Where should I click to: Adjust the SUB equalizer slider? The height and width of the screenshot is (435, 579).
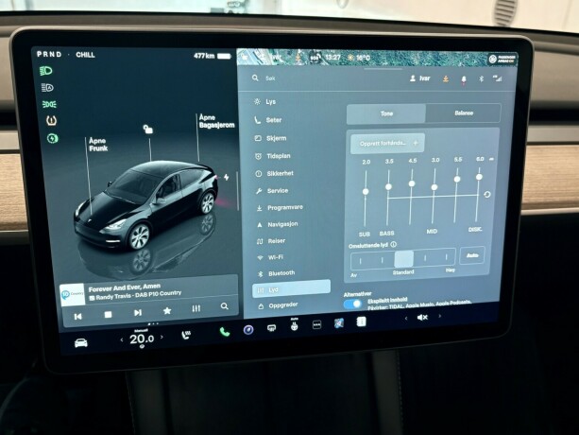point(366,191)
